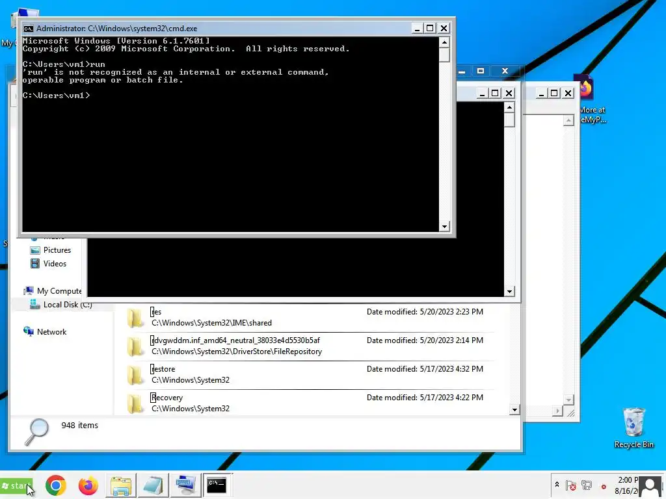Open the notepad taskbar icon
The height and width of the screenshot is (499, 666).
pyautogui.click(x=153, y=485)
